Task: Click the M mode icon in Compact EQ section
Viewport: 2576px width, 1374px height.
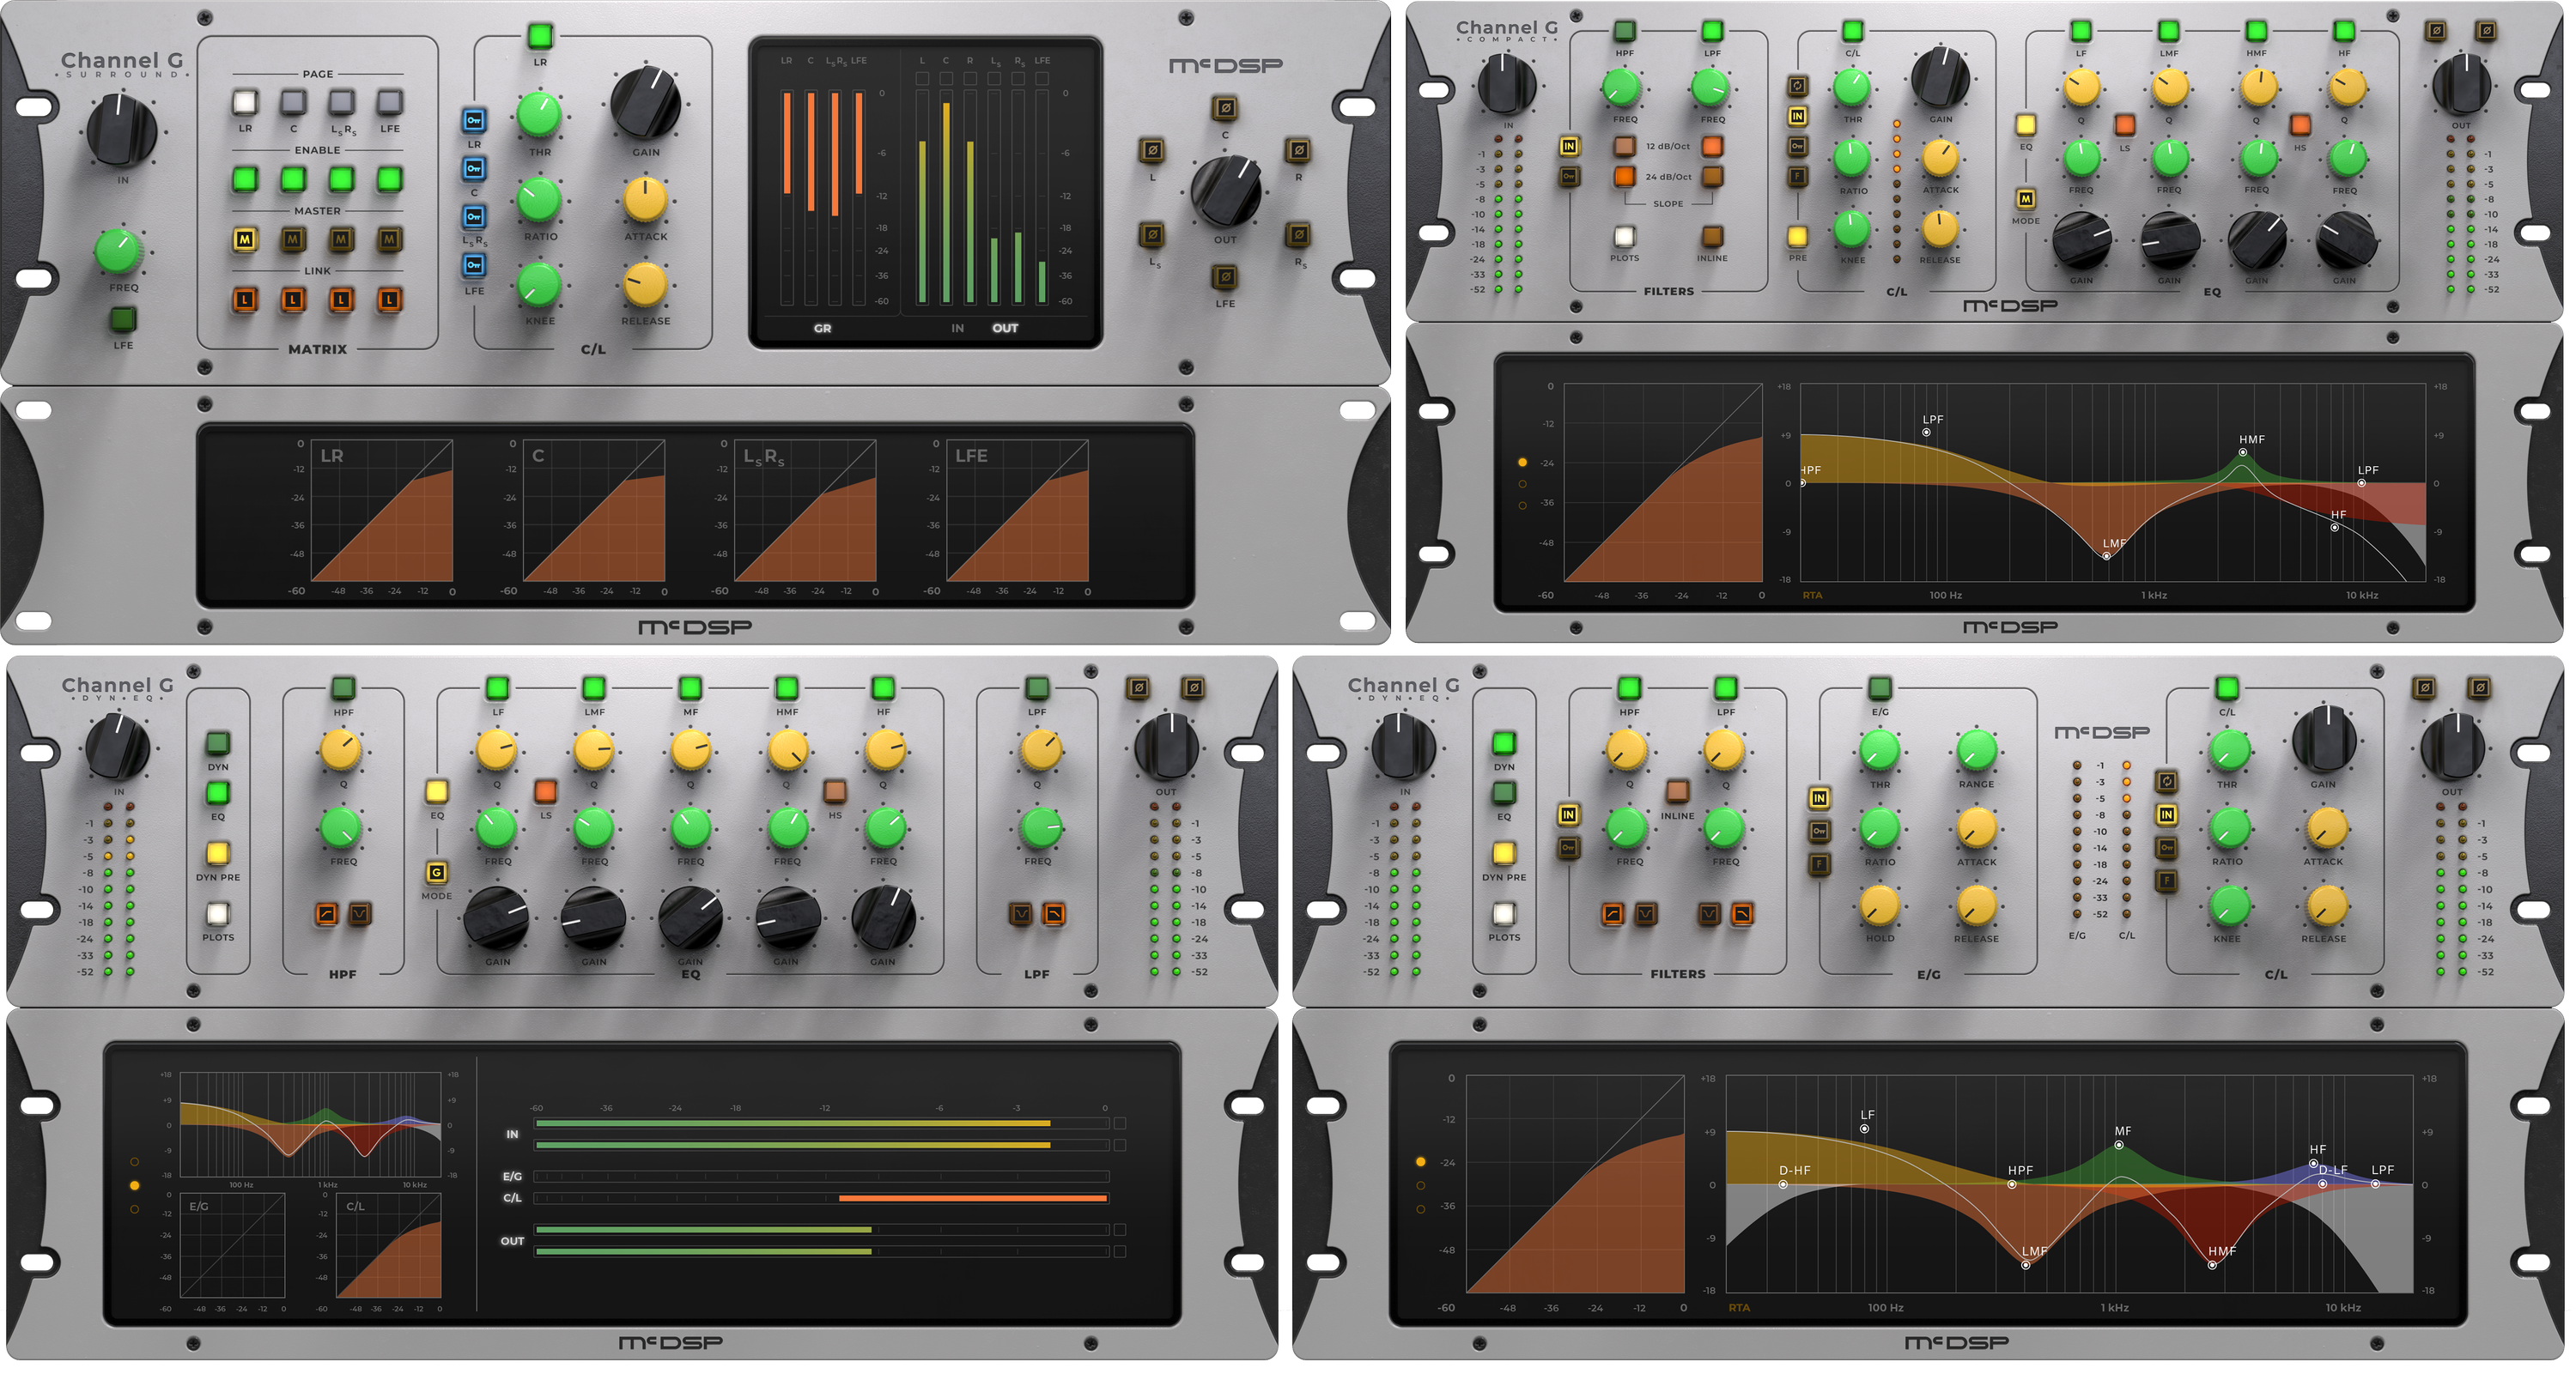Action: click(x=2025, y=200)
